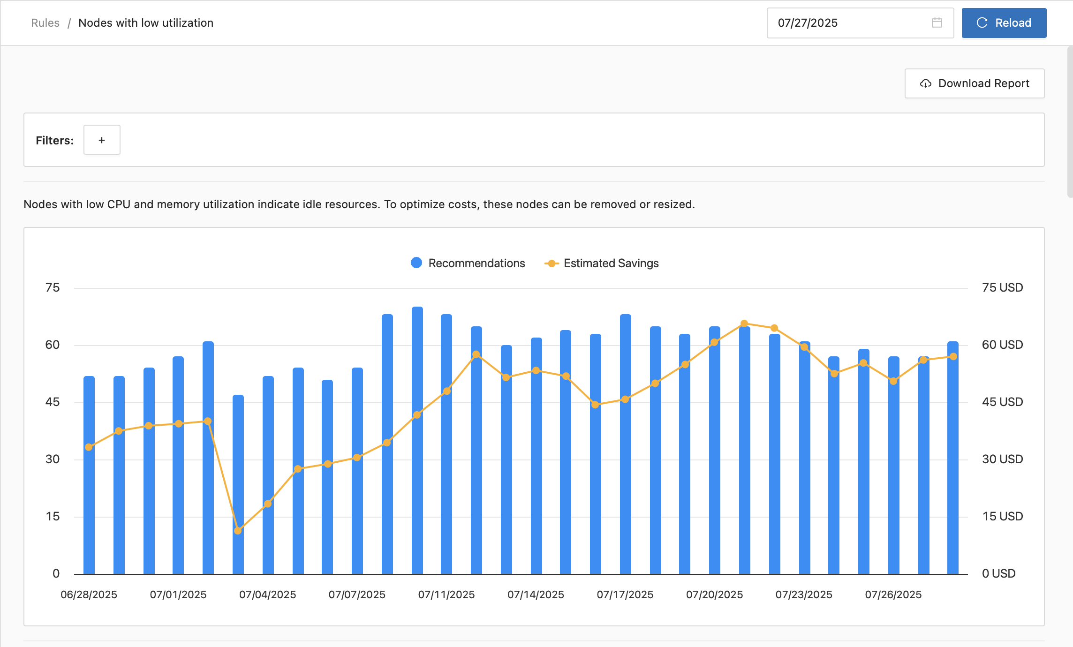Toggle the Recommendations legend series
This screenshot has width=1073, height=647.
(476, 263)
